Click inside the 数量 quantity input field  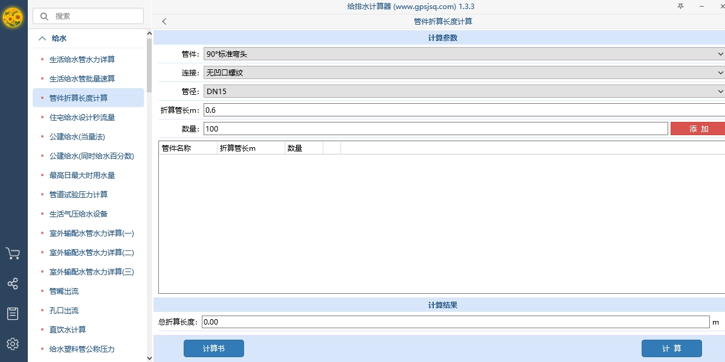coord(423,128)
